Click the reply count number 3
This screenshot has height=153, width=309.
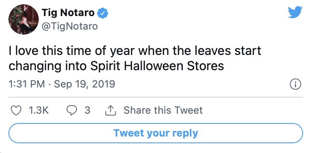click(x=87, y=110)
